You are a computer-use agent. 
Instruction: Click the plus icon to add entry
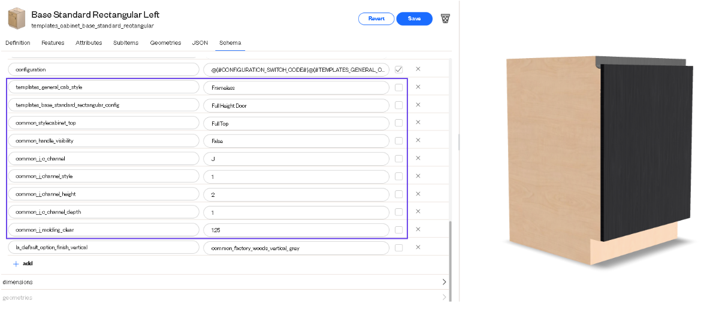(x=16, y=264)
